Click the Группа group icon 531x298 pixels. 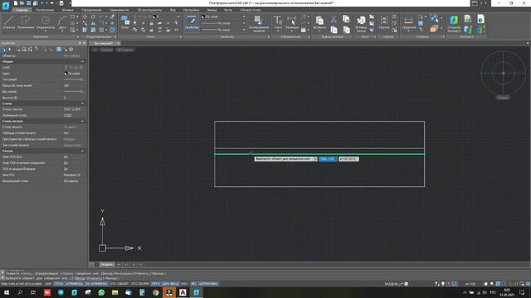(x=383, y=22)
